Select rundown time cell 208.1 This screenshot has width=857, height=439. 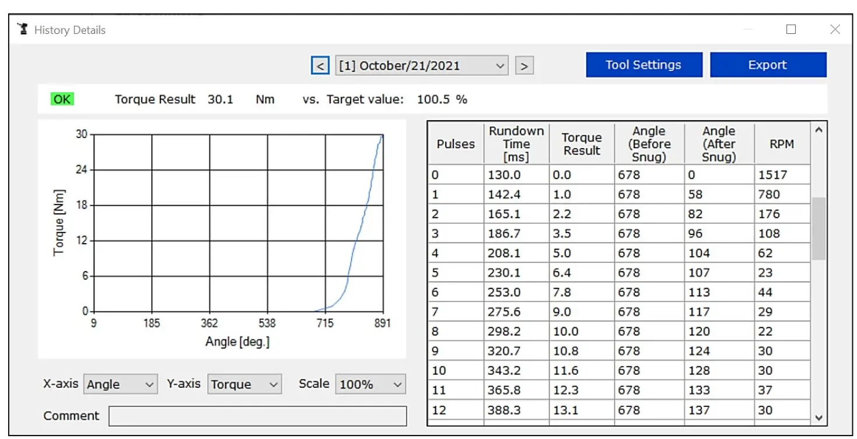click(516, 253)
